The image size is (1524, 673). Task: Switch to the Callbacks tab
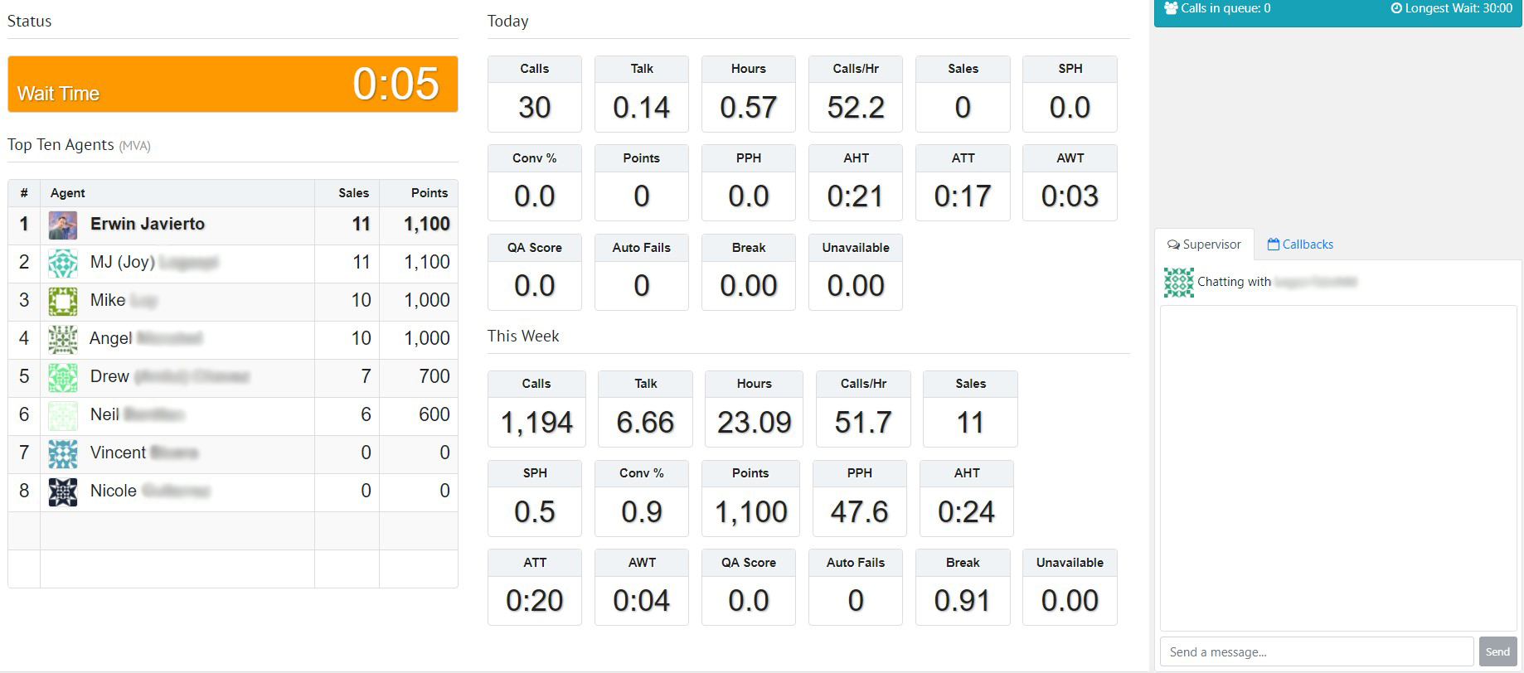tap(1300, 245)
